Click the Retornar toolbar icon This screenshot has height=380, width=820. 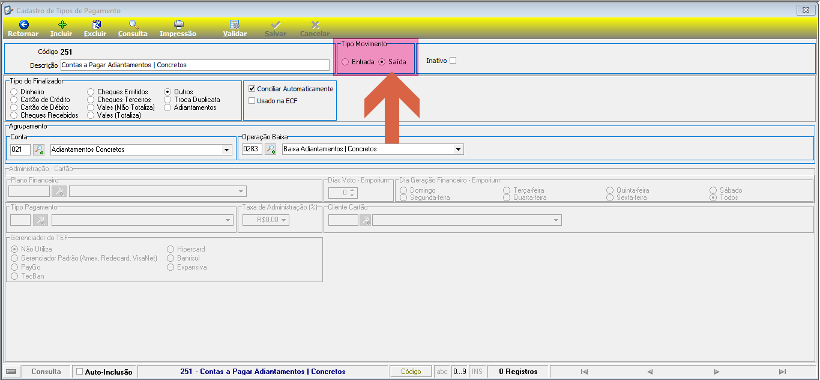tap(23, 25)
